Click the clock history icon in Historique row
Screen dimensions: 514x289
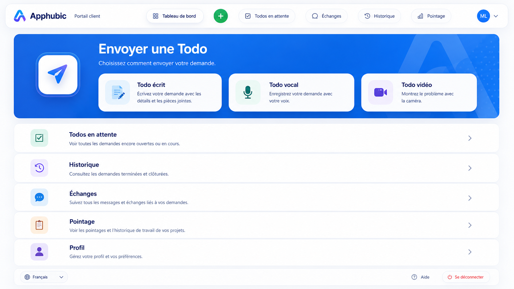coord(39,168)
